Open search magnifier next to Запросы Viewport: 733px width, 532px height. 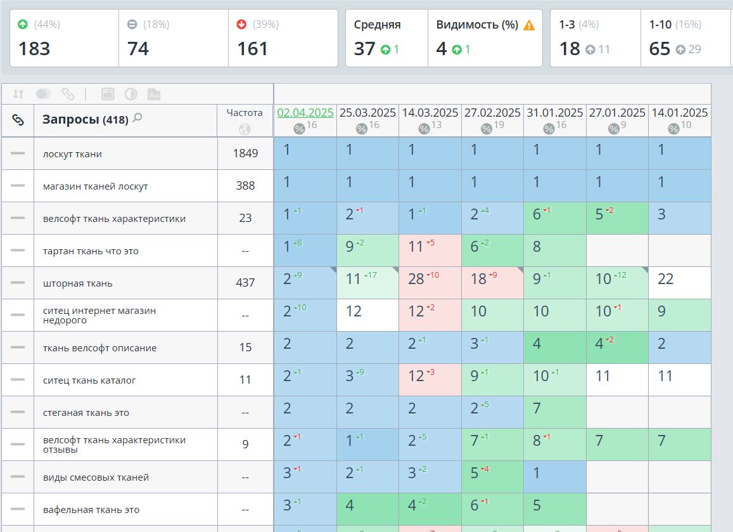point(137,118)
